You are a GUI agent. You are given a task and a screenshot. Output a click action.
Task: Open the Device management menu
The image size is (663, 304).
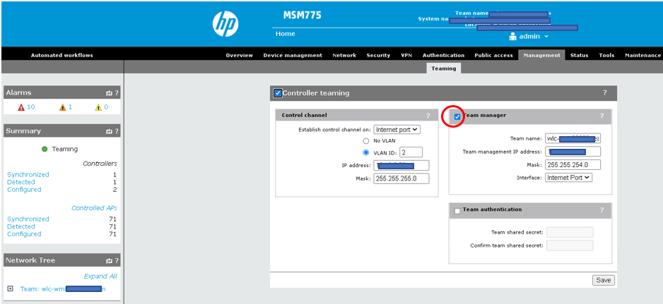tap(293, 55)
